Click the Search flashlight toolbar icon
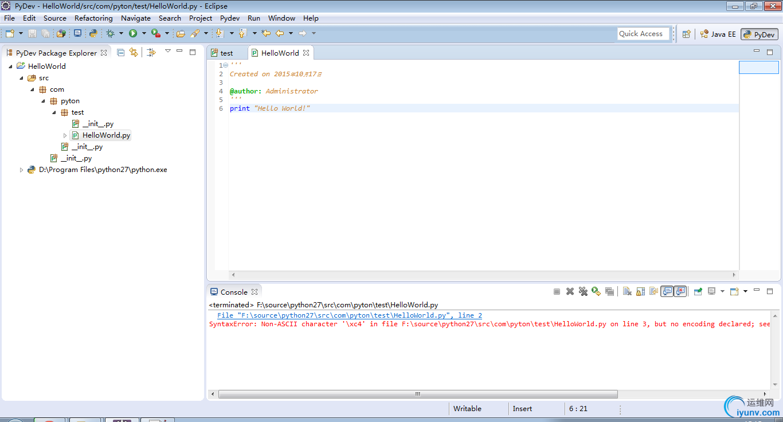 pyautogui.click(x=195, y=34)
